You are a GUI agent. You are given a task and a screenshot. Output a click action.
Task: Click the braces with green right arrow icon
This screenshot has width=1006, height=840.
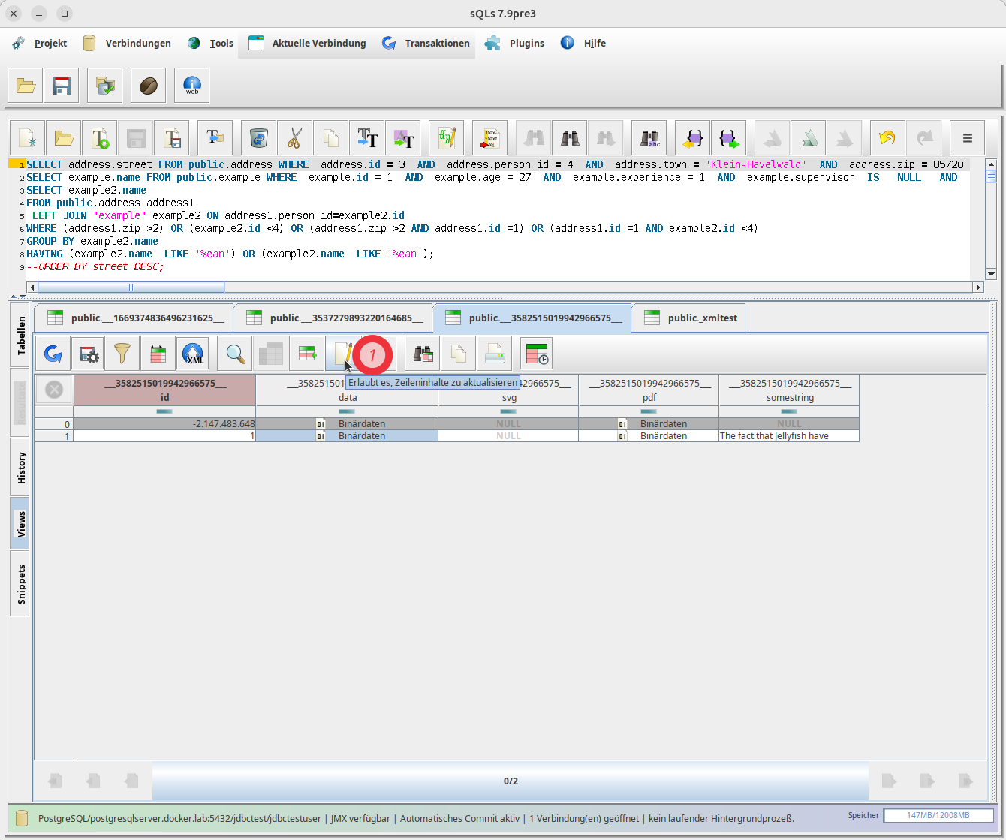pyautogui.click(x=729, y=138)
